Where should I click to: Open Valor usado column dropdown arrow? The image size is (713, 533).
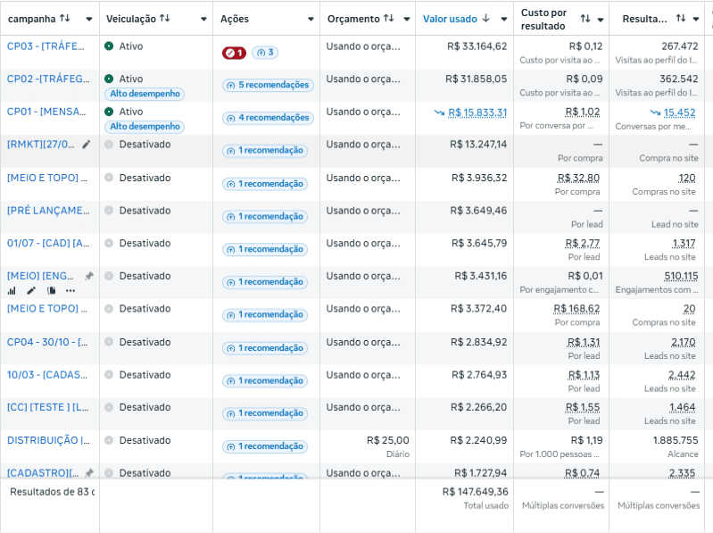click(x=503, y=19)
